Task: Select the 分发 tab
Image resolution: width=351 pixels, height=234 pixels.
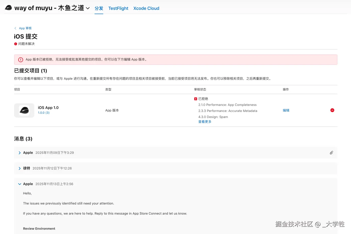Action: [x=99, y=8]
